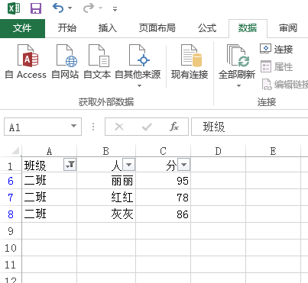Switch to the 插入 tab

[x=108, y=28]
